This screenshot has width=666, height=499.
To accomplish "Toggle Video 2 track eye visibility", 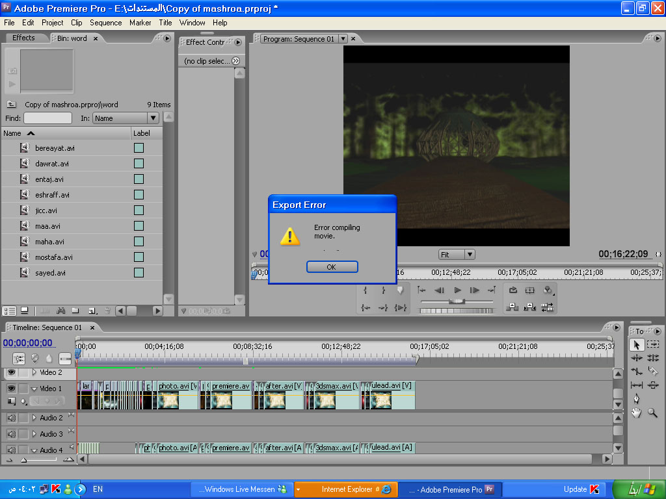I will tap(12, 372).
